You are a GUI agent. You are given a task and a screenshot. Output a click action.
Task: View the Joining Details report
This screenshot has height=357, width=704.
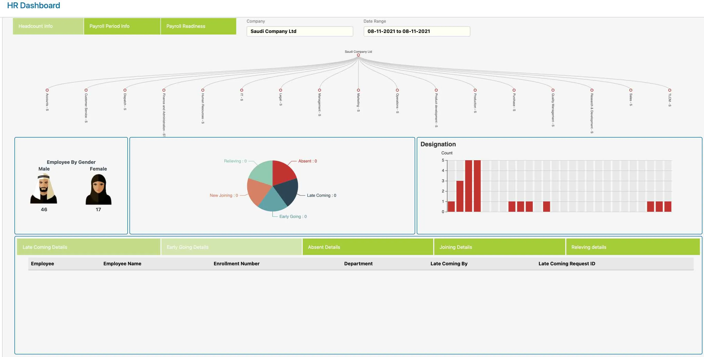point(499,247)
